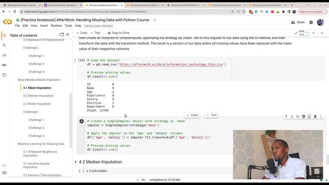
Task: Click the Cannot save changes link
Action: coord(98,26)
